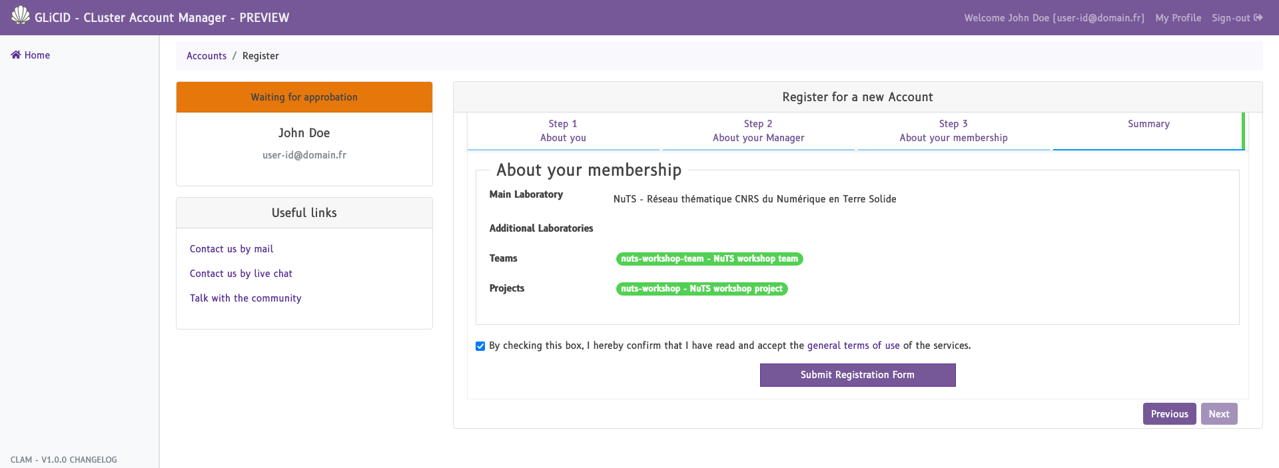Viewport: 1279px width, 468px height.
Task: Open Contact us by live chat
Action: click(x=240, y=274)
